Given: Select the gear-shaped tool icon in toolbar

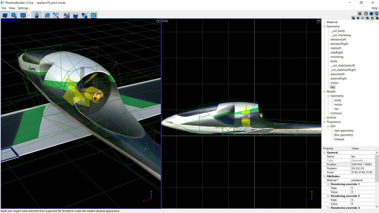Looking at the screenshot, I should [14, 15].
